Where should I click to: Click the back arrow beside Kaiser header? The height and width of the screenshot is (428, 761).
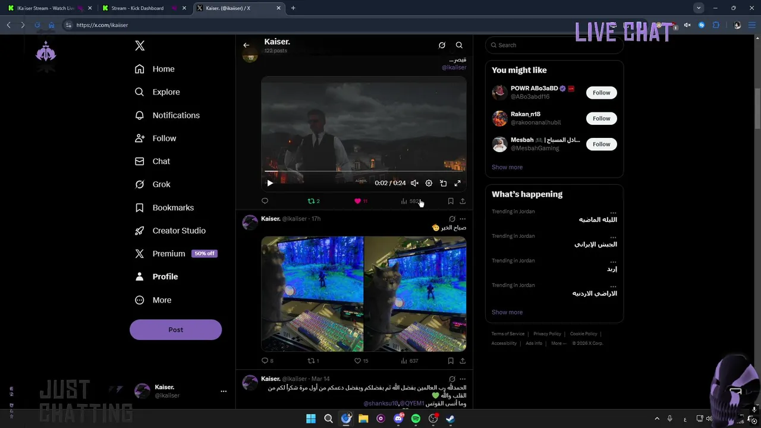[246, 45]
